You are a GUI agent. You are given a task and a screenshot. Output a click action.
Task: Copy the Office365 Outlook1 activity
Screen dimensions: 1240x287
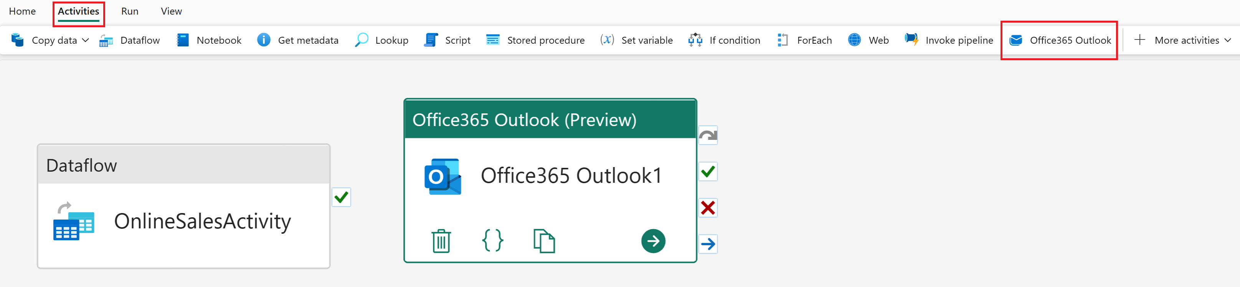point(544,240)
